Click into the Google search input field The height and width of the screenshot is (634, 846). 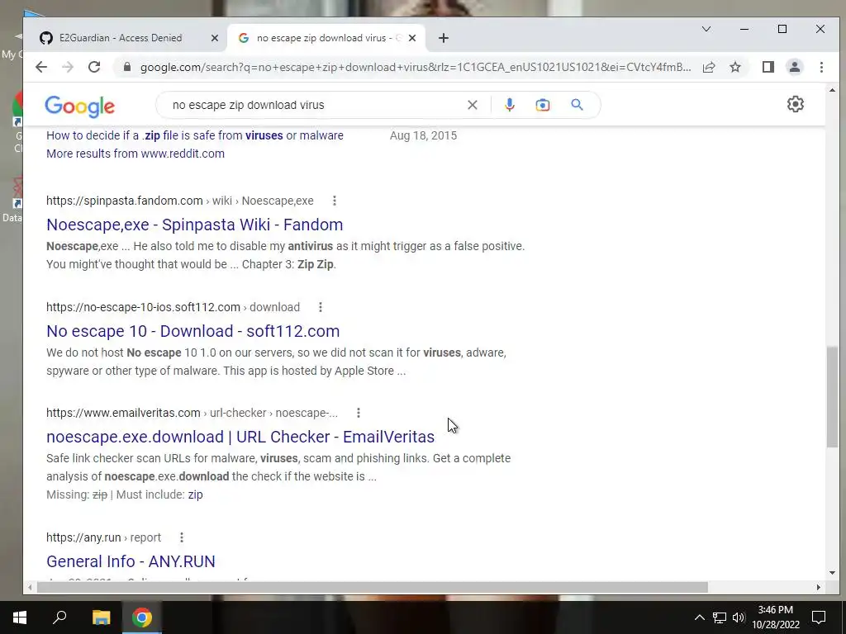[316, 105]
